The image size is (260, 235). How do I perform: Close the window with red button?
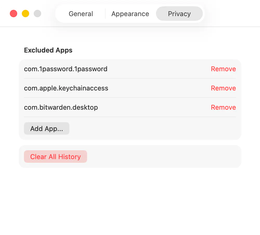tap(14, 14)
